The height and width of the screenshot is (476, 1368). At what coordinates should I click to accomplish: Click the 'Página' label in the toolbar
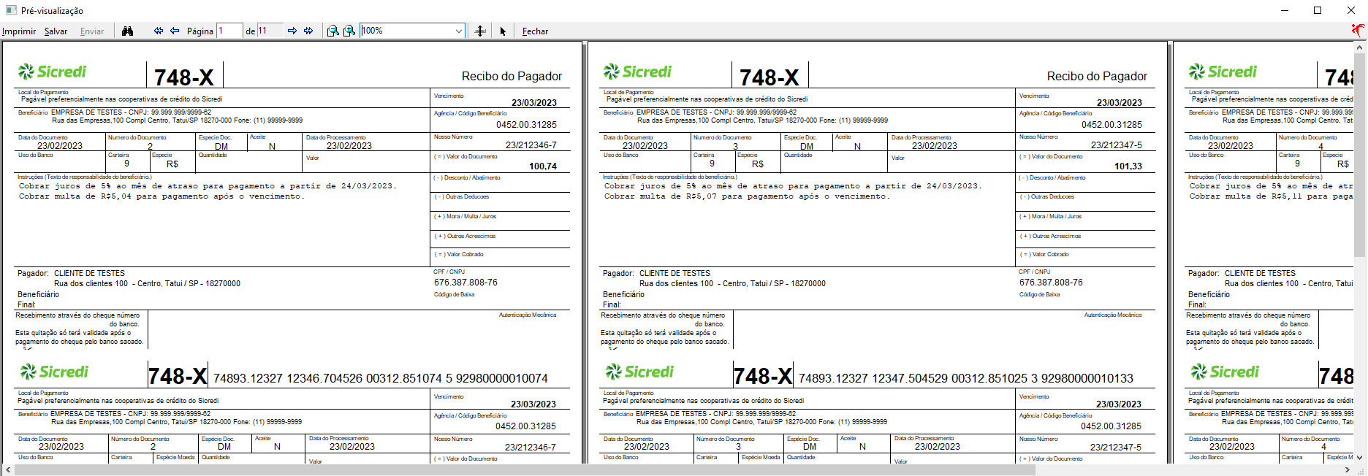pyautogui.click(x=200, y=31)
